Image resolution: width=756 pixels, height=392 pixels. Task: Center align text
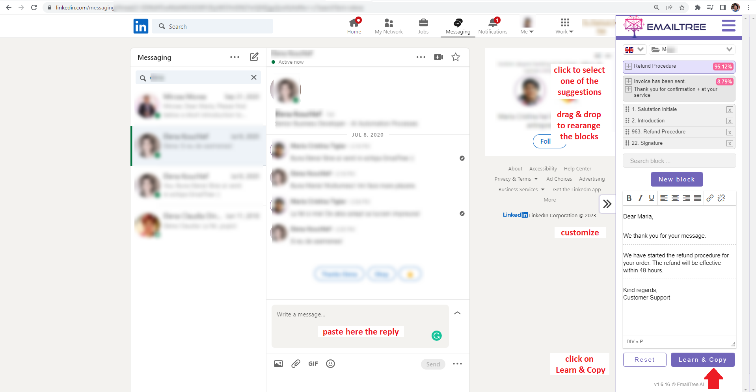(x=675, y=198)
